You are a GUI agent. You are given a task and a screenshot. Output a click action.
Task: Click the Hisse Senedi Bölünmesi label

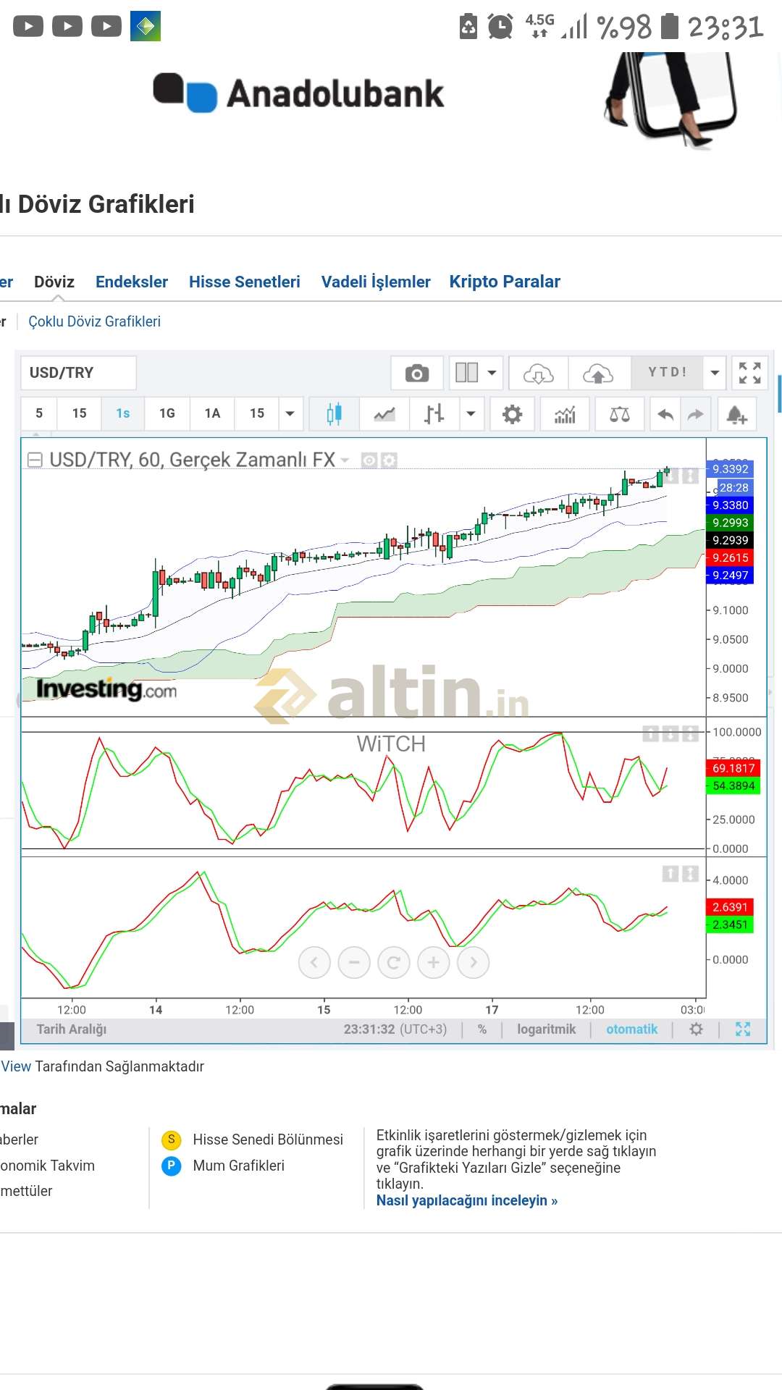click(x=268, y=1140)
